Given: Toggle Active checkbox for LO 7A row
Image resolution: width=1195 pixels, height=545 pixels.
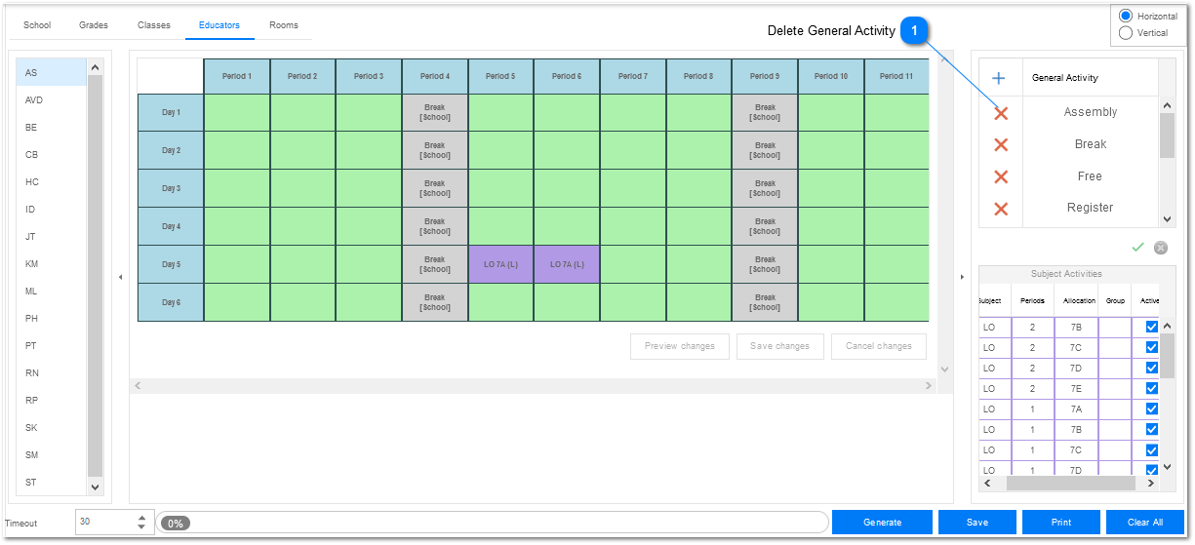Looking at the screenshot, I should pyautogui.click(x=1152, y=409).
